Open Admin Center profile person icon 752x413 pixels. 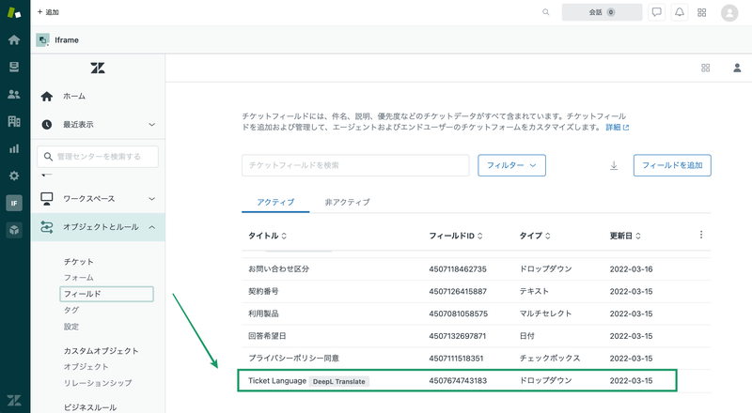[x=737, y=68]
